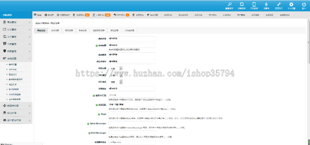The width and height of the screenshot is (310, 145).
Task: Click into the Skype input field
Action: 132,114
